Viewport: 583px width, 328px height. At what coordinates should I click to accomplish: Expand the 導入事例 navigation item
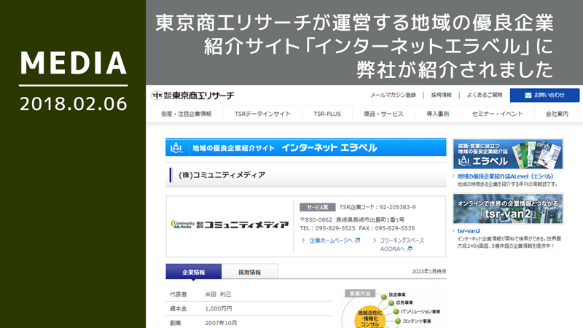(437, 114)
